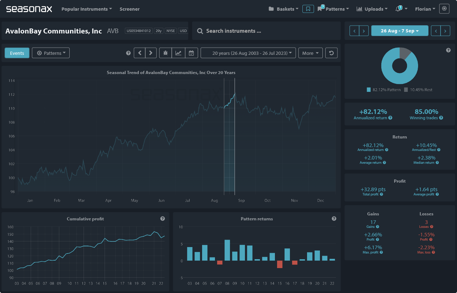The image size is (457, 293).
Task: Click the NYSE tag
Action: click(x=171, y=31)
